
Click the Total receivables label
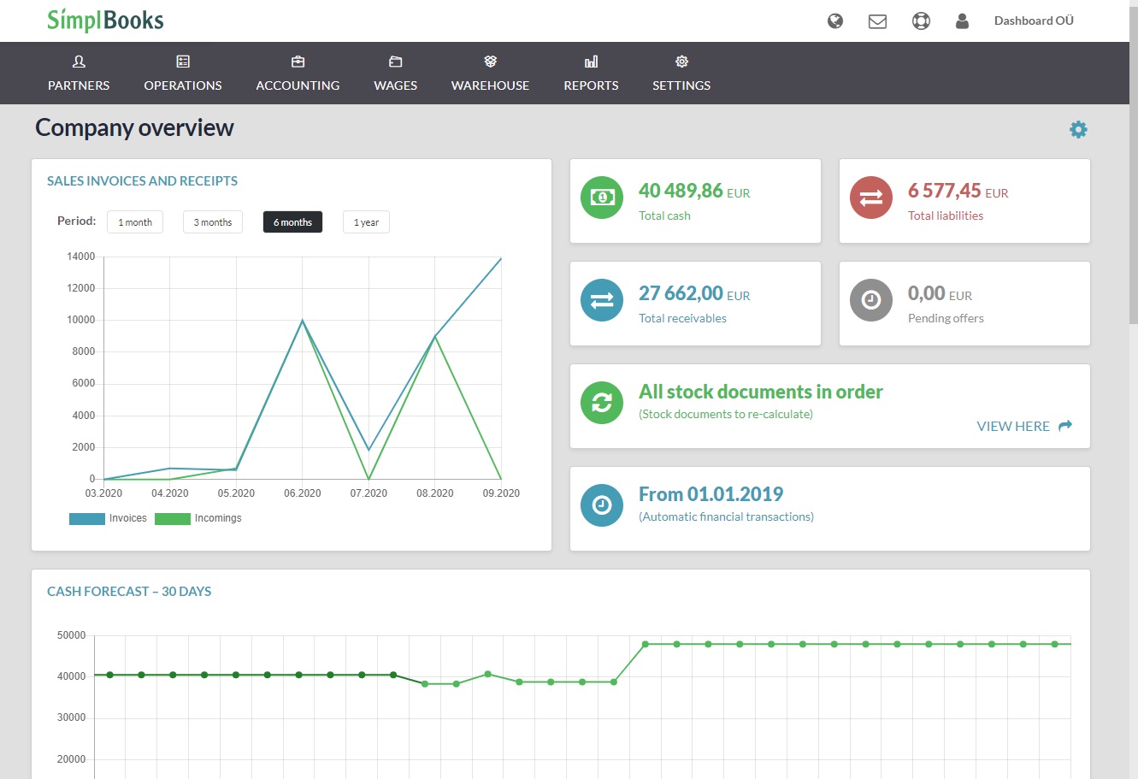click(x=682, y=318)
